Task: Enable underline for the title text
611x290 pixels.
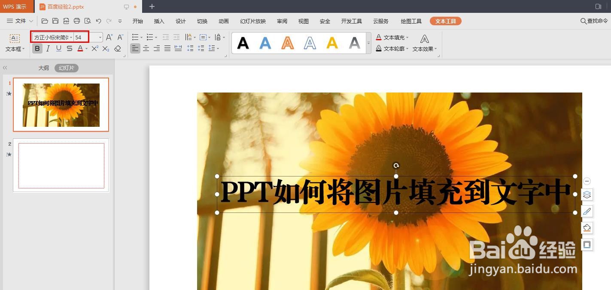Action: tap(58, 48)
